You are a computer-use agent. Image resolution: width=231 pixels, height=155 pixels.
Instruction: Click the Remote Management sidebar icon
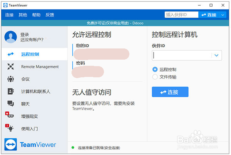point(11,67)
